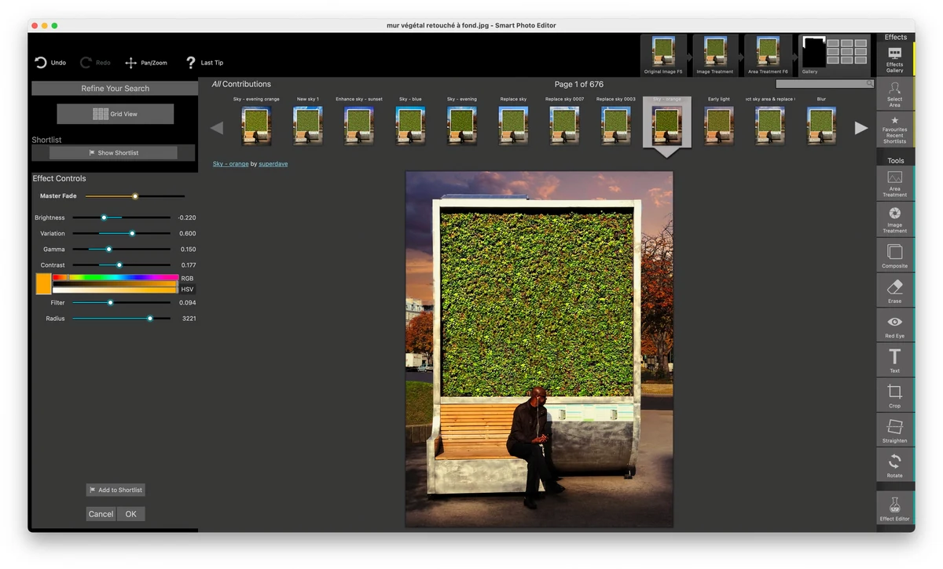Screen dimensions: 943x569
Task: Open the Image Treatment tool
Action: (x=894, y=219)
